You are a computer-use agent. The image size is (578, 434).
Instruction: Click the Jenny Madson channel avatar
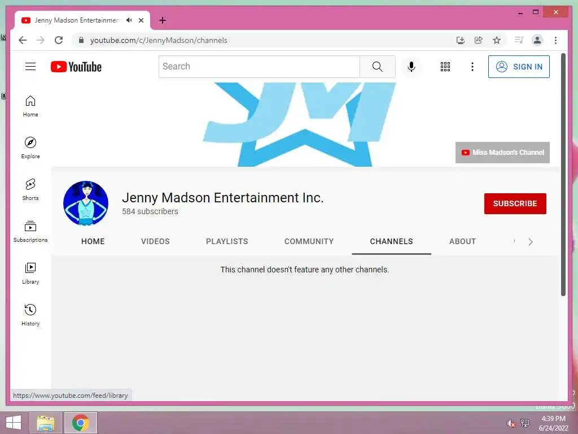click(x=86, y=203)
